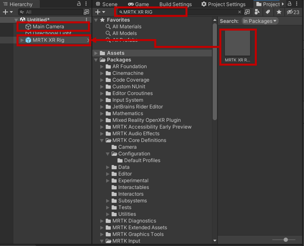Switch to the Scene tab
The height and width of the screenshot is (246, 304).
pyautogui.click(x=106, y=4)
